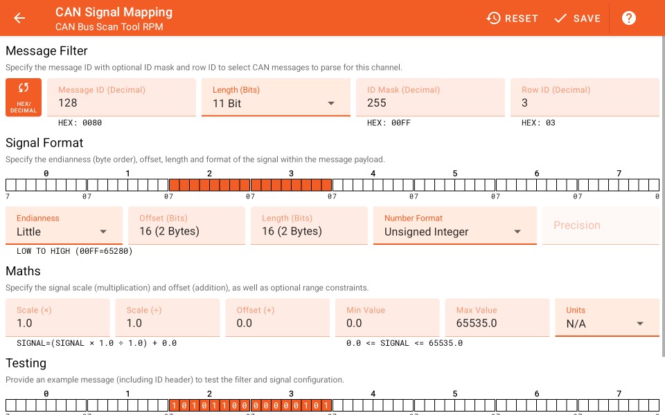Image resolution: width=665 pixels, height=415 pixels.
Task: Edit the Row ID (Decimal) field
Action: click(585, 97)
